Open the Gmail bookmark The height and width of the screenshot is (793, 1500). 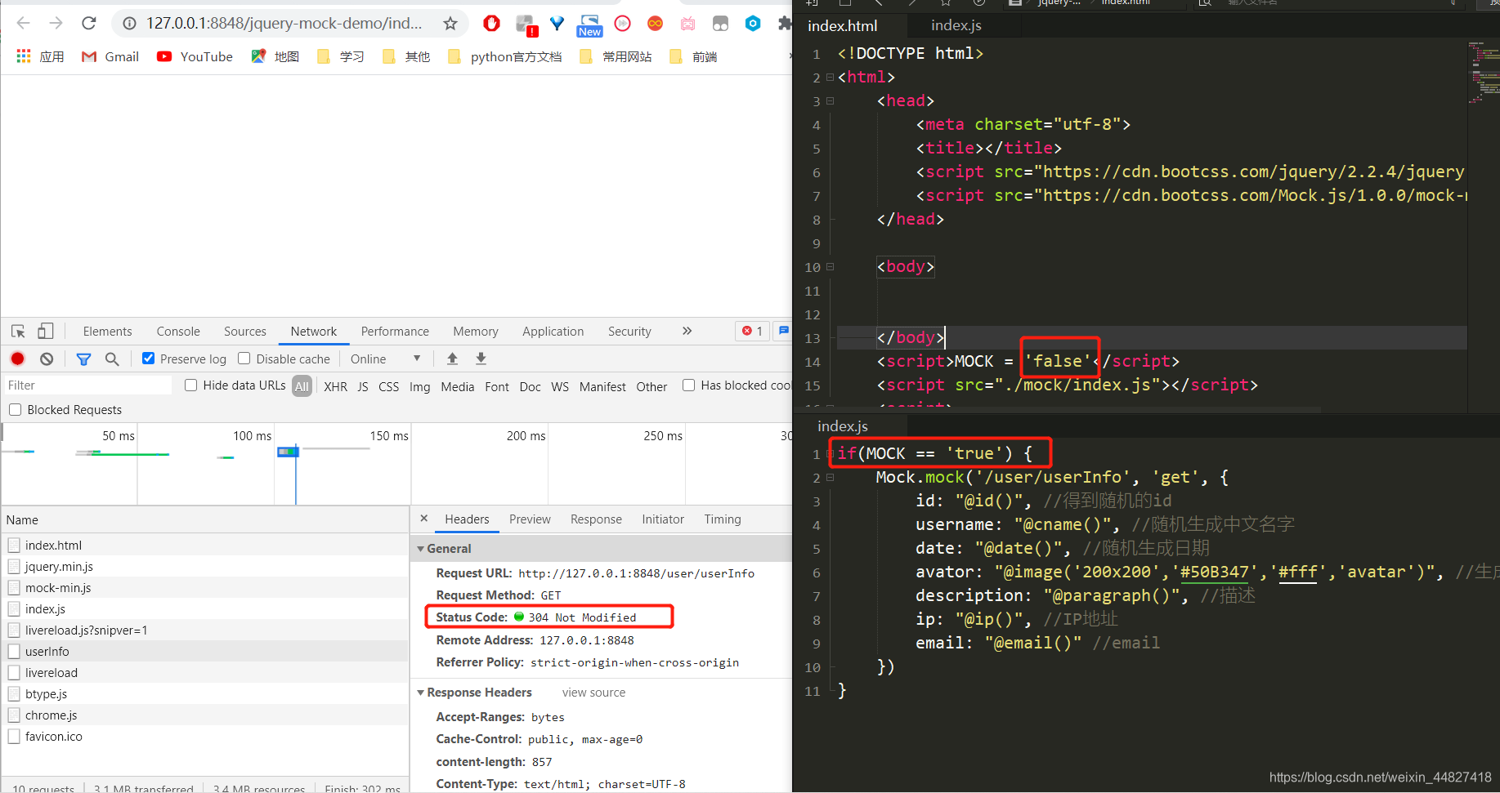click(x=110, y=56)
